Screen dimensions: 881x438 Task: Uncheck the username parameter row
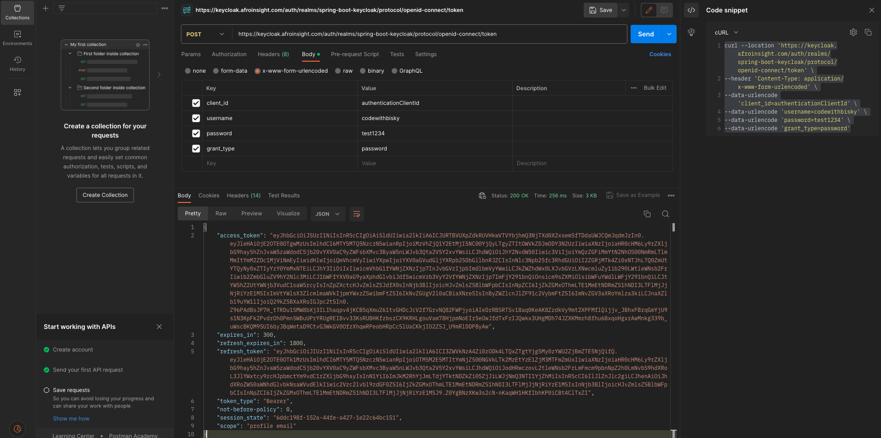[196, 118]
